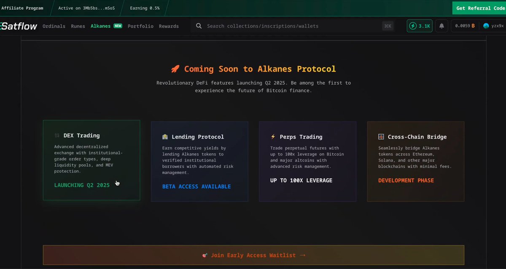The width and height of the screenshot is (506, 269).
Task: Click the rocket icon beside Coming Soon
Action: coord(175,69)
